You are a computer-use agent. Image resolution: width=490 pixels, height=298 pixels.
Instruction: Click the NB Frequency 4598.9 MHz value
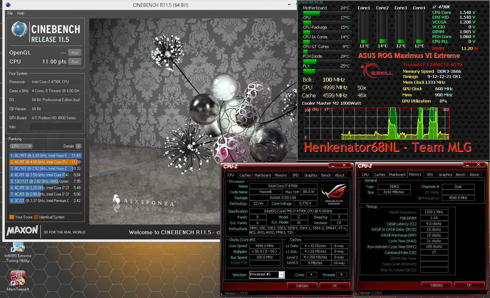point(458,198)
